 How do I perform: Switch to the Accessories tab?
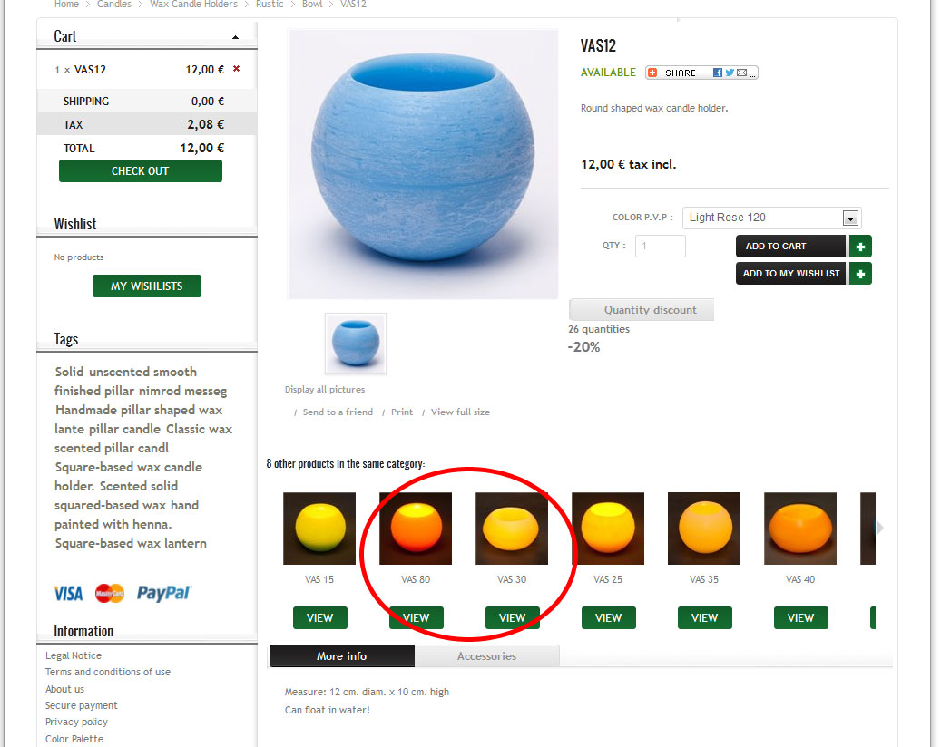click(x=486, y=655)
